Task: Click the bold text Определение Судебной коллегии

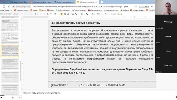Action: point(102,71)
